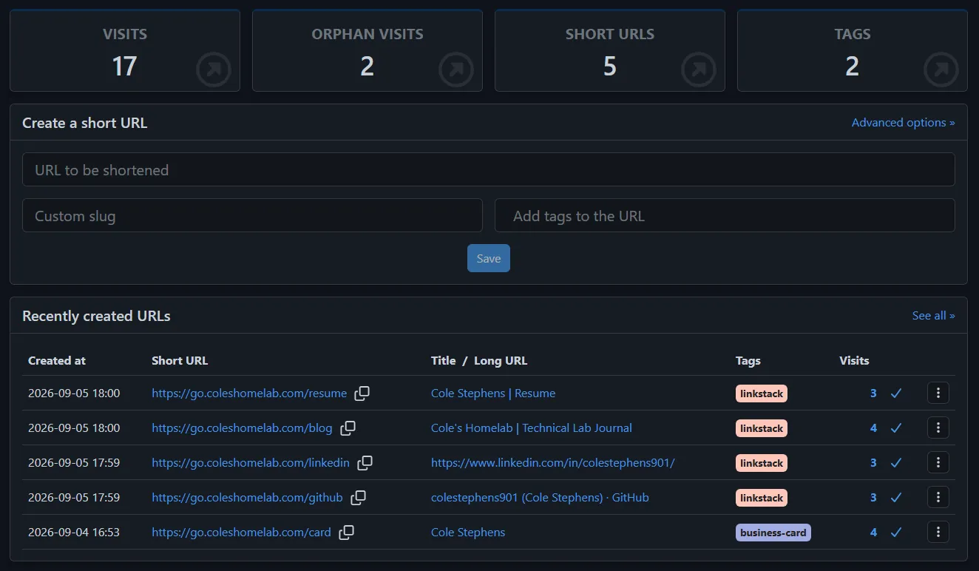This screenshot has height=571, width=979.
Task: Open Cole's Homelab Technical Lab Journal link
Action: click(x=532, y=428)
